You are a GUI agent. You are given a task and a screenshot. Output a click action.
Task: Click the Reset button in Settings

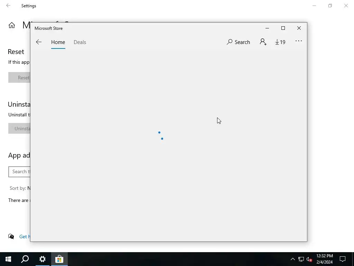(19, 78)
